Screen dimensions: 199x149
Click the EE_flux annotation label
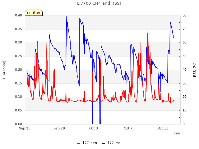pos(34,13)
